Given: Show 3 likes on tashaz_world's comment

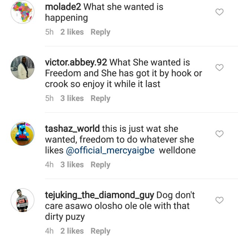Looking at the screenshot, I should 72,164.
